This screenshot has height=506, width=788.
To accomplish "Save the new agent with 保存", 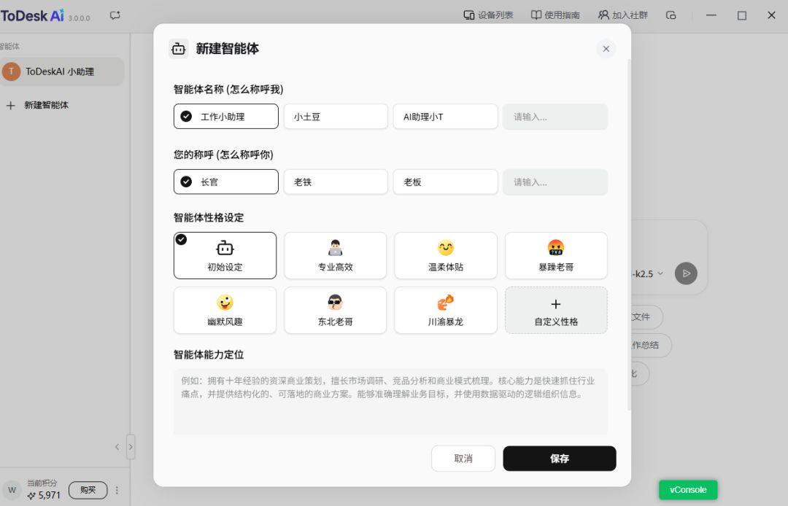I will click(560, 459).
